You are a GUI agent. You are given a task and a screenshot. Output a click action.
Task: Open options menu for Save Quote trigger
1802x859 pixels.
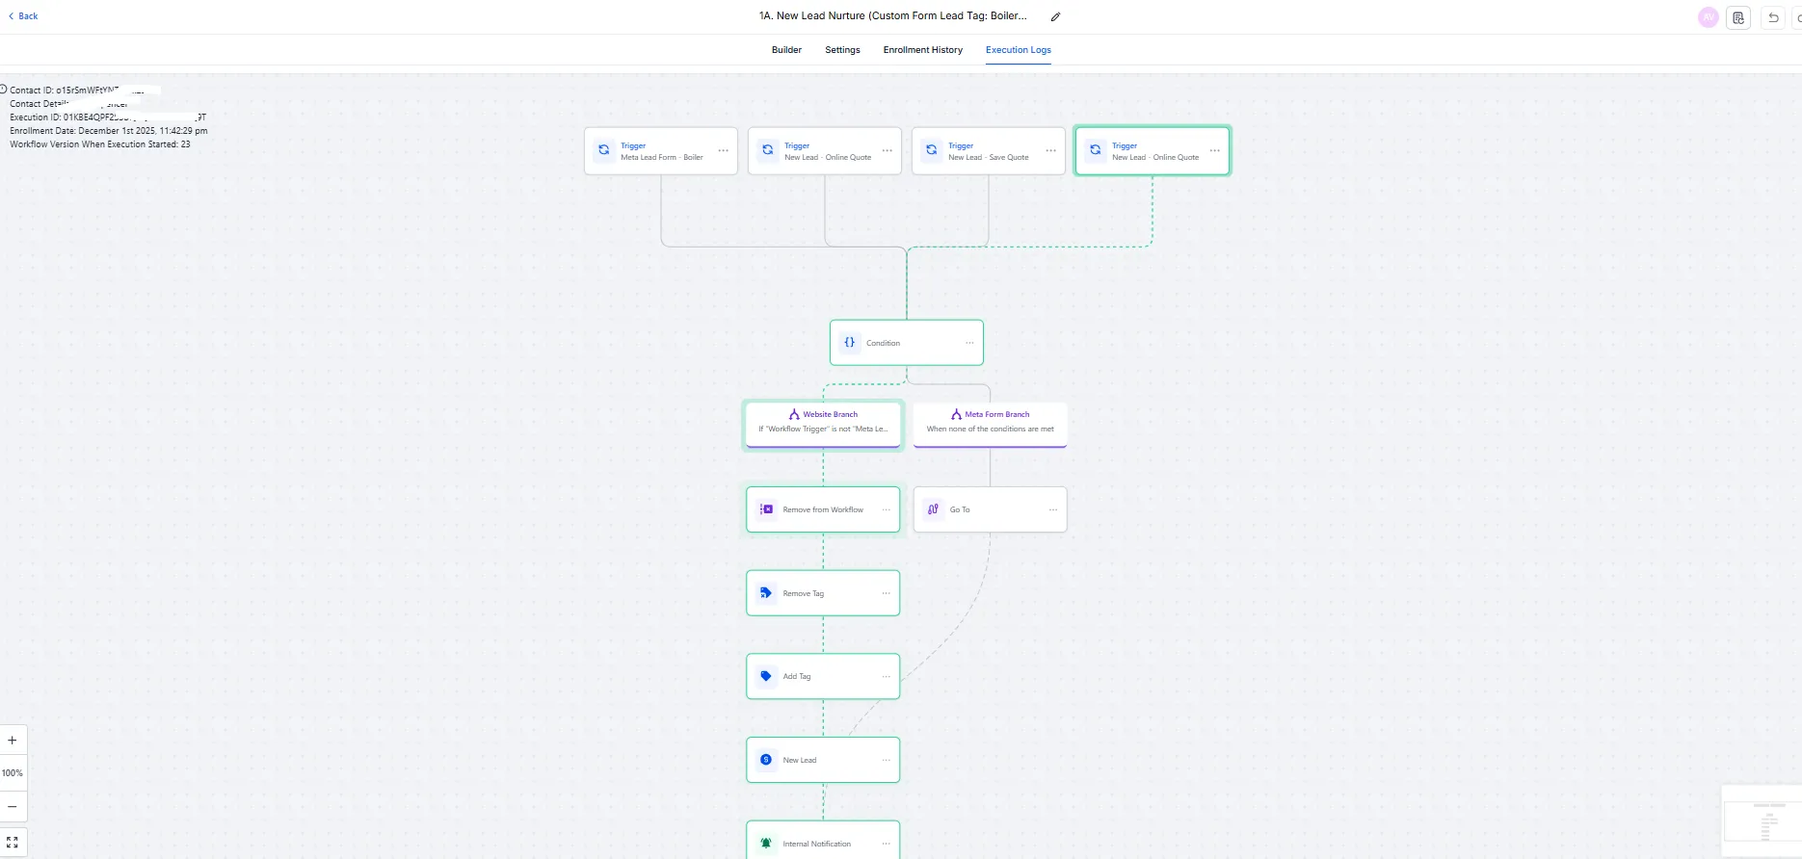[x=1051, y=150]
